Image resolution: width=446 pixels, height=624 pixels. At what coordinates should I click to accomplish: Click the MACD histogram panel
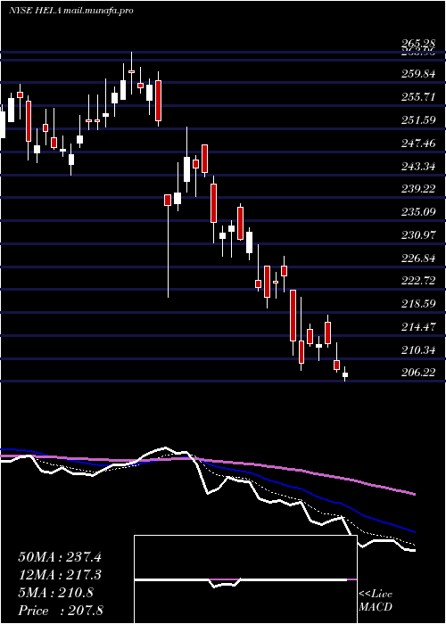click(x=245, y=579)
